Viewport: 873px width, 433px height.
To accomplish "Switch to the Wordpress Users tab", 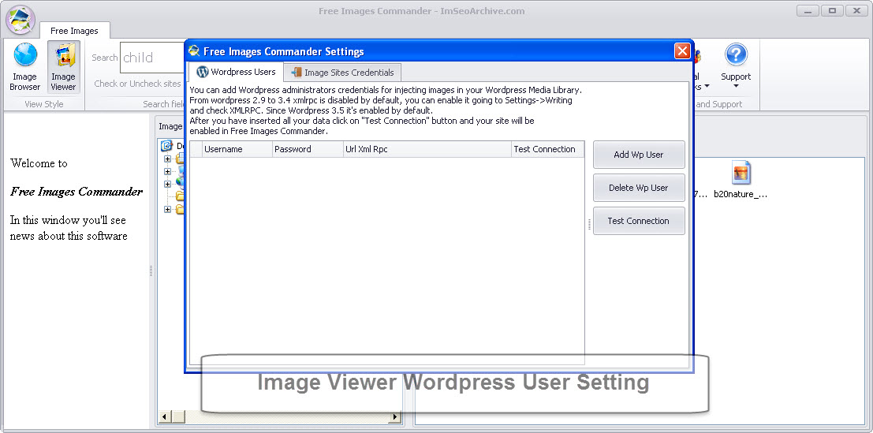I will [236, 72].
